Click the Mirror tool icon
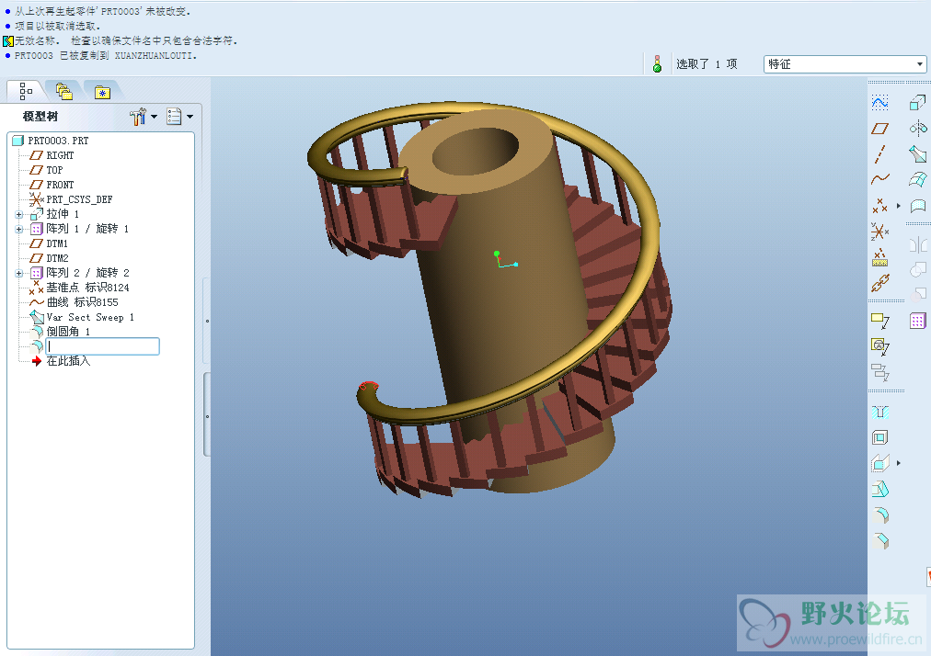The image size is (931, 656). pos(918,244)
